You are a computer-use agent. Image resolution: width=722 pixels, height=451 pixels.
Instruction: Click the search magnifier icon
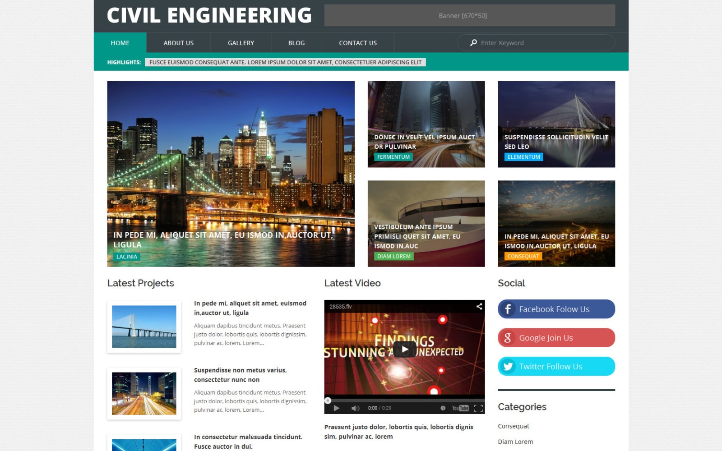pos(472,42)
